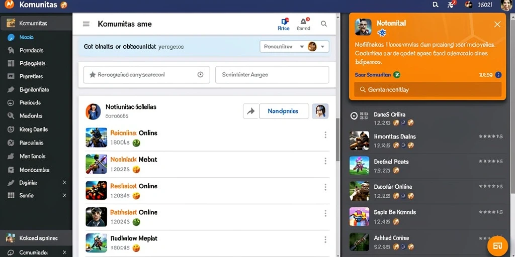Click the top bar search icon
This screenshot has height=257, width=515.
click(x=436, y=5)
